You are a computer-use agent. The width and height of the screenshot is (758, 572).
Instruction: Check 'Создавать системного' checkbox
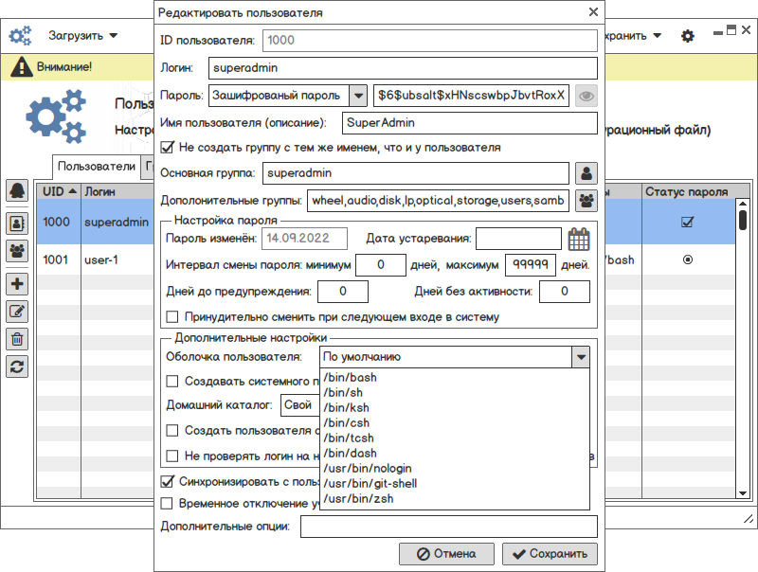tap(172, 381)
